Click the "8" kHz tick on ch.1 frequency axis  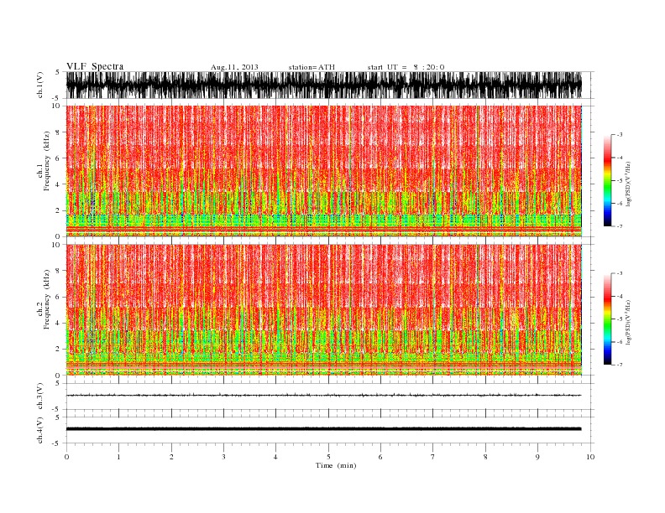tap(58, 132)
